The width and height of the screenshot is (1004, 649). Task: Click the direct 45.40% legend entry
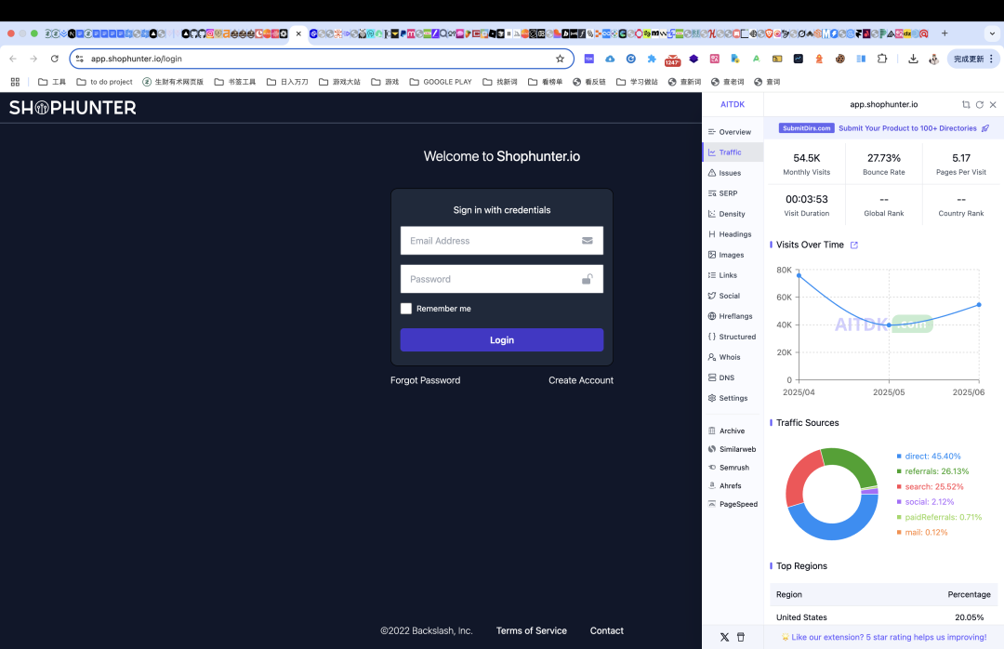pos(929,457)
